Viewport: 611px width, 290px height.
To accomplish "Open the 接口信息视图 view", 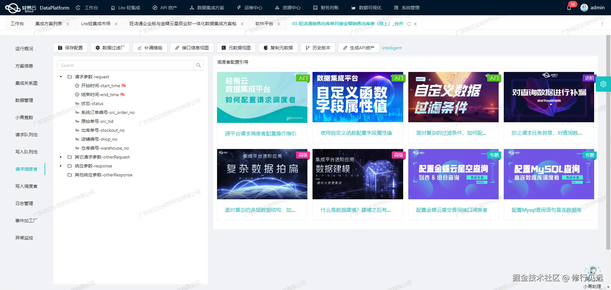I will (192, 48).
